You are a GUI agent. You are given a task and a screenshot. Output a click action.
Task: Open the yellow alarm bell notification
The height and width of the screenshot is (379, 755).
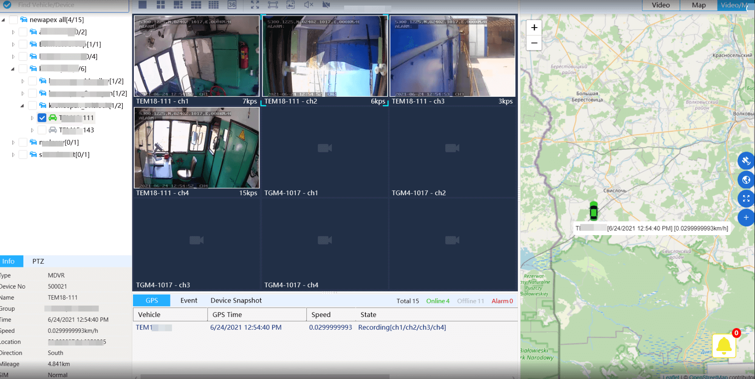[724, 345]
